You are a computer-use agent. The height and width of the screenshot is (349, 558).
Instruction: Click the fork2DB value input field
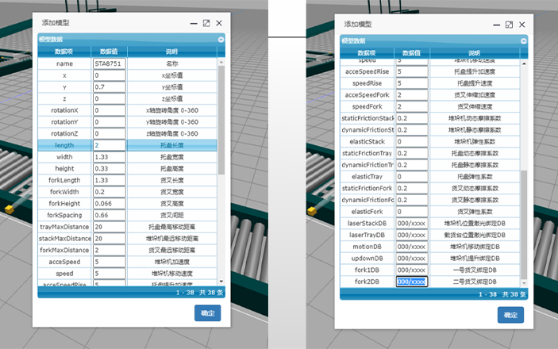point(412,282)
